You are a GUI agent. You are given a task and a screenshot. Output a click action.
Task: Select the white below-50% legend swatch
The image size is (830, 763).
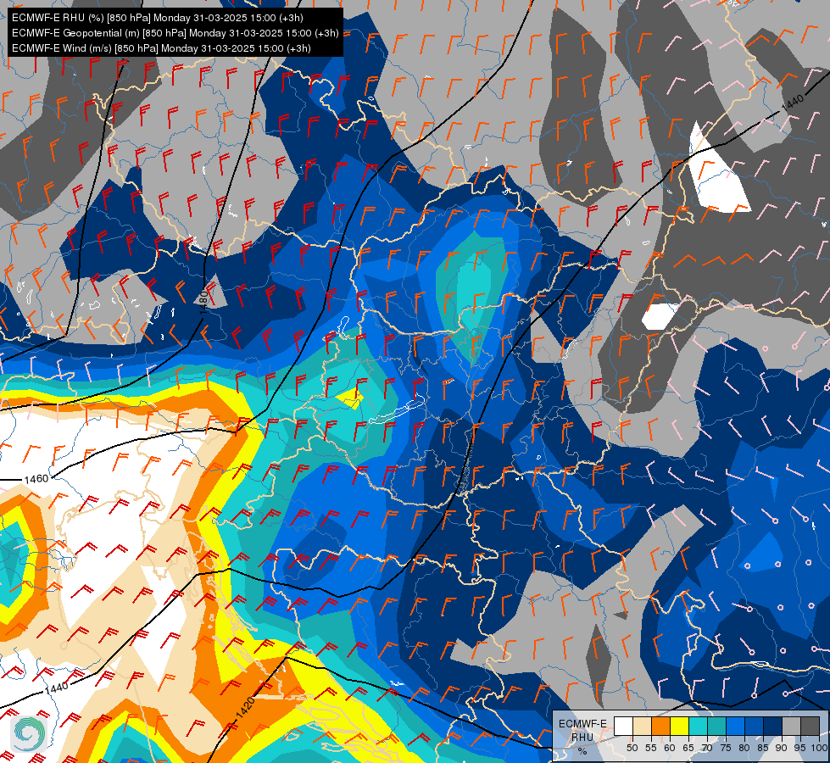[623, 726]
